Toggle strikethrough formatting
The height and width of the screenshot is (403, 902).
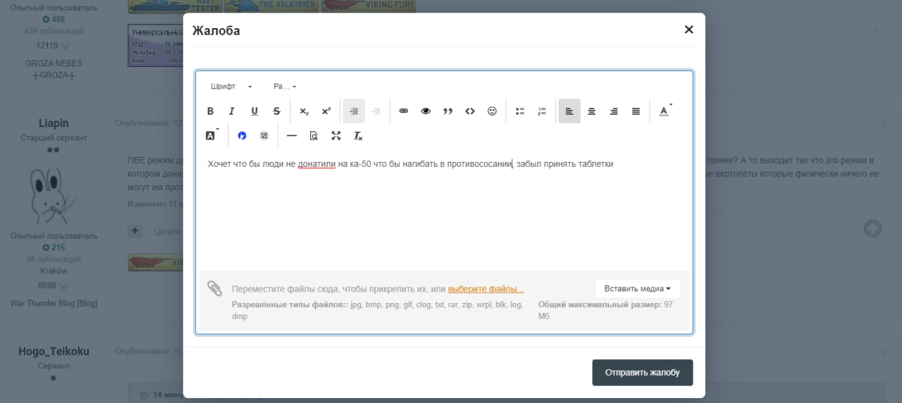pyautogui.click(x=276, y=111)
